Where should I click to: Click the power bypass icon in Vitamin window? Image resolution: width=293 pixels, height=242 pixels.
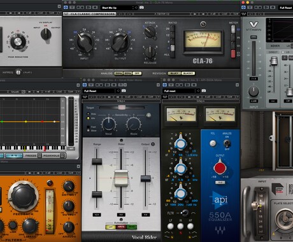pos(243,8)
